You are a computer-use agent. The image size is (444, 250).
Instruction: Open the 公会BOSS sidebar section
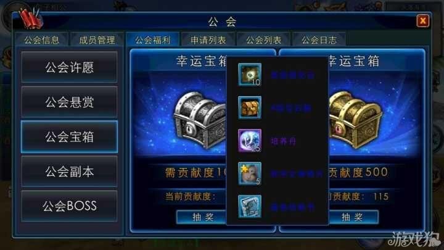(x=69, y=206)
